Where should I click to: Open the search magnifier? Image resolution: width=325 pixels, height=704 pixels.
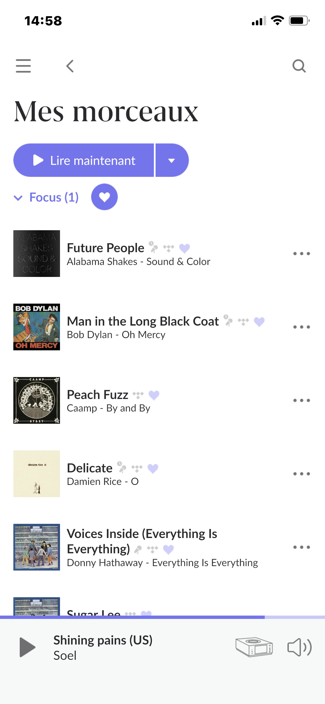coord(299,66)
